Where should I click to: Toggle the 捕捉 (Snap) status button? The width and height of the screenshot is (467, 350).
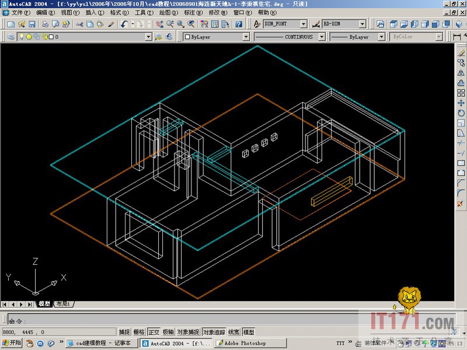125,332
